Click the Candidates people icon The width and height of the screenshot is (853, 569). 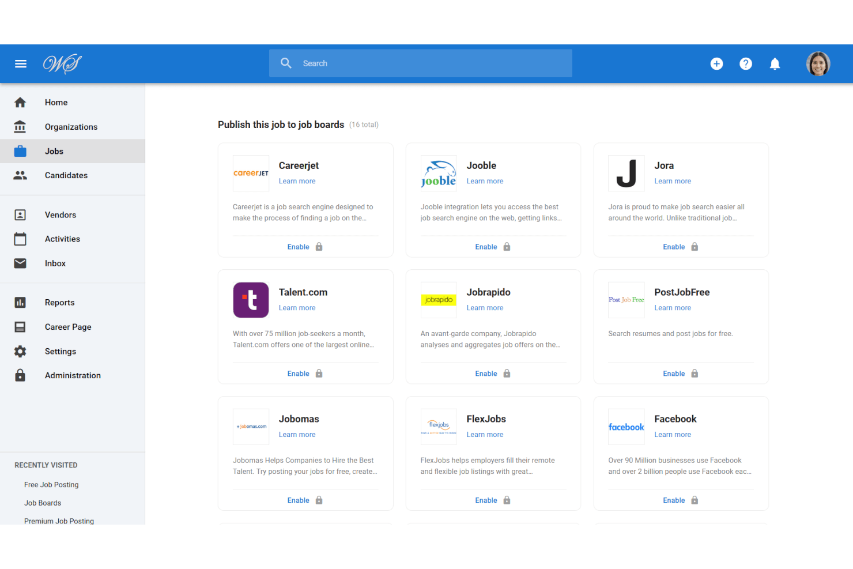click(20, 175)
